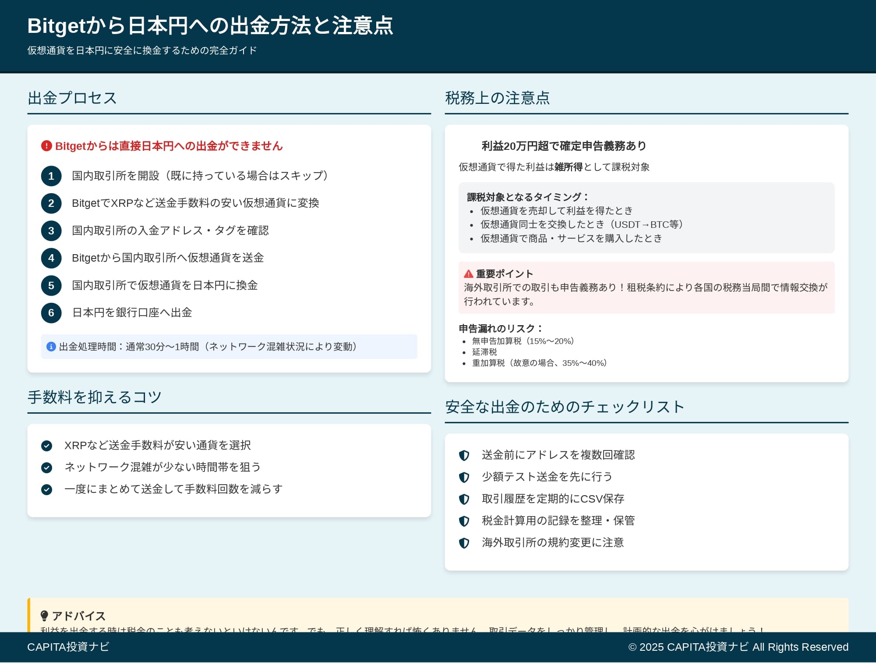This screenshot has height=663, width=876.
Task: Click checklist item 取引履歴を定期的にCSV保存
Action: coord(553,499)
